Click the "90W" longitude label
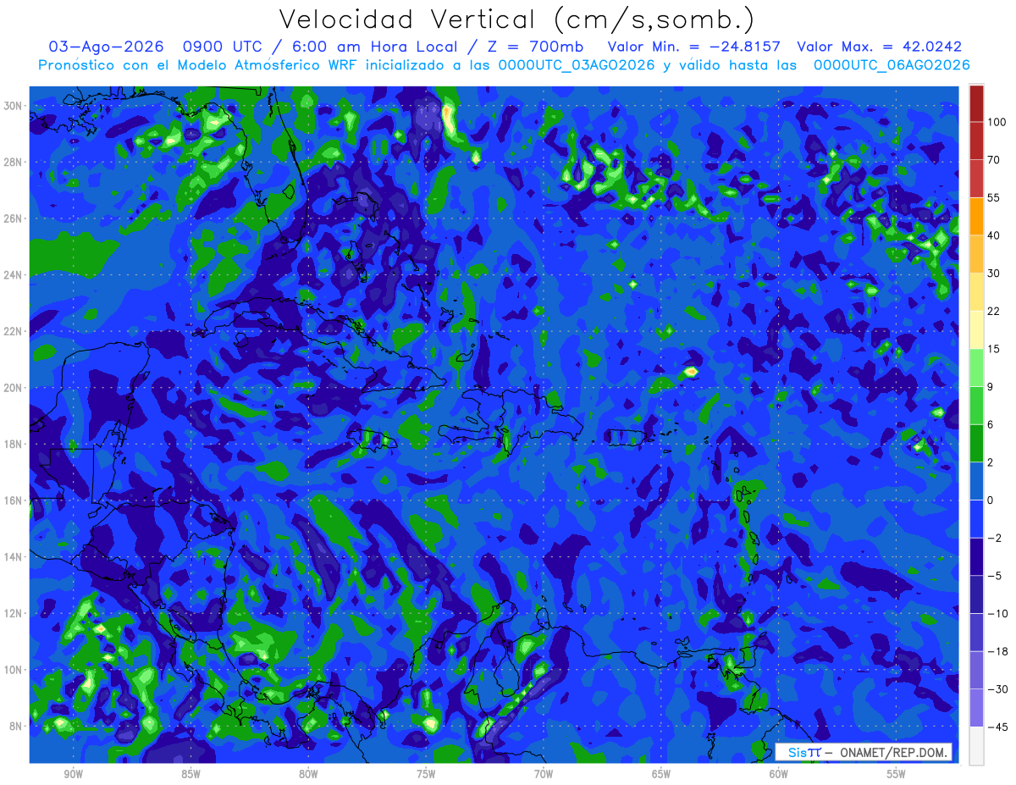The width and height of the screenshot is (1016, 785). 73,774
